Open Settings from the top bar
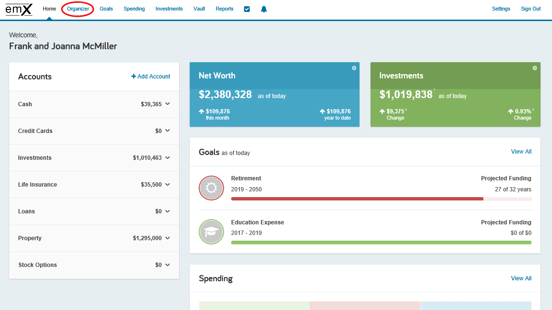The image size is (552, 310). (x=501, y=9)
